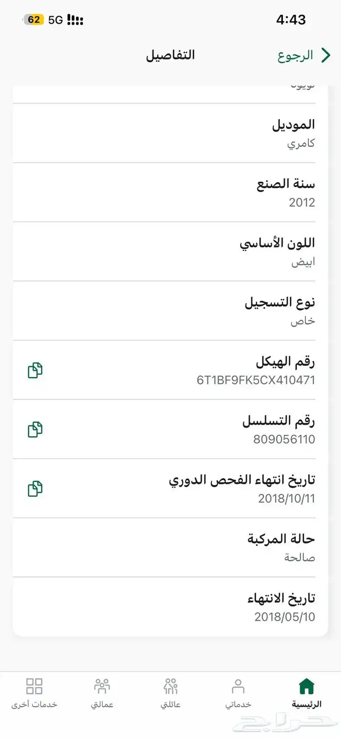Tap the My Workers (عمالتي) icon

[x=102, y=686]
